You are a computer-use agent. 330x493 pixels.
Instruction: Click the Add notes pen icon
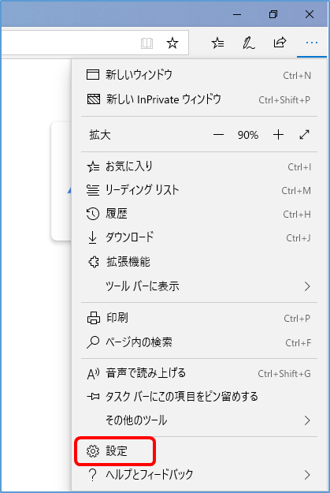click(x=249, y=43)
